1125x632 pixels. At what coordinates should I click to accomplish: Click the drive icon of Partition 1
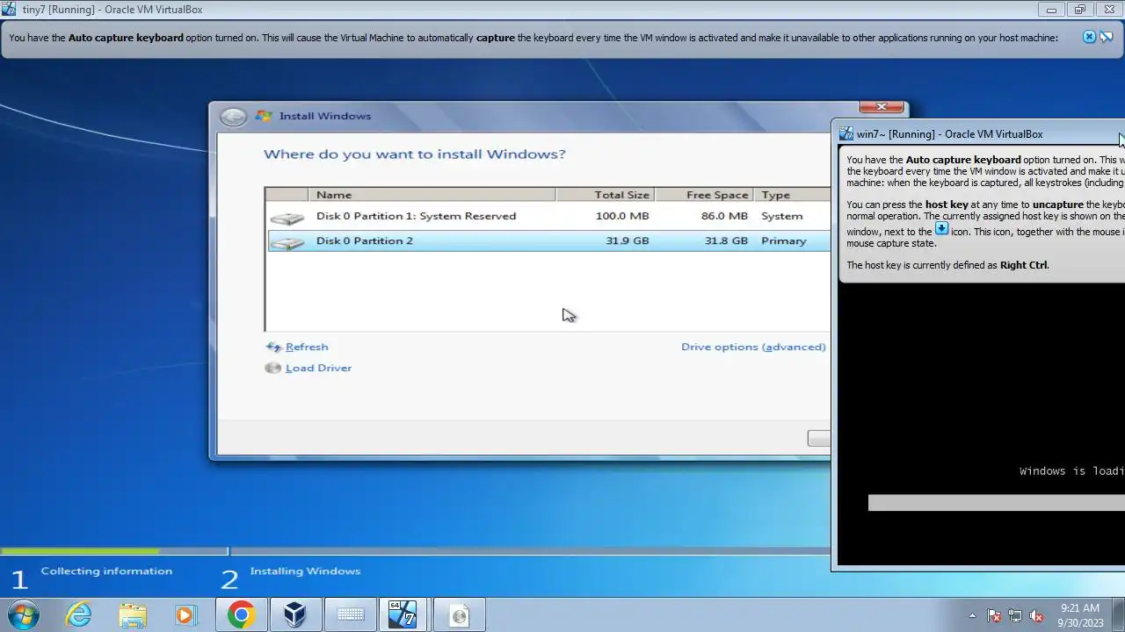(287, 218)
